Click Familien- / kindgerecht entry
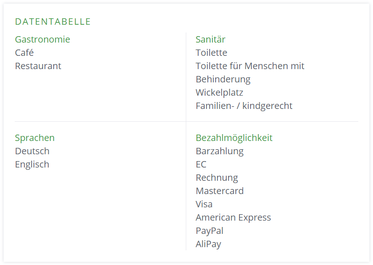Viewport: 373px width, 265px height. tap(244, 106)
